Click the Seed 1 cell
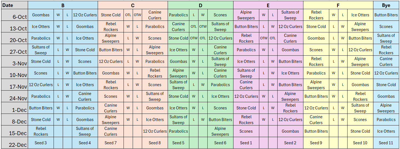The image size is (400, 149). pos(246,143)
